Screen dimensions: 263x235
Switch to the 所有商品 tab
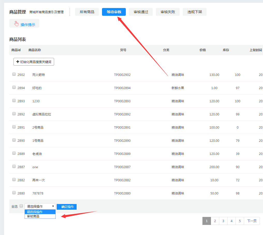click(x=87, y=12)
